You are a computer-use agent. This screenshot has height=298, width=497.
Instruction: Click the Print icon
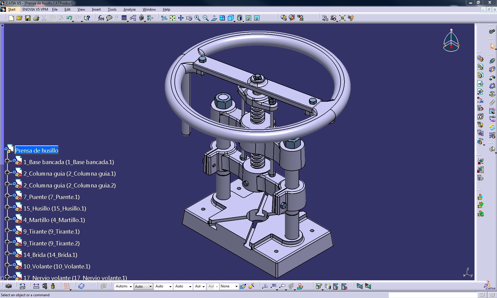pos(36,18)
